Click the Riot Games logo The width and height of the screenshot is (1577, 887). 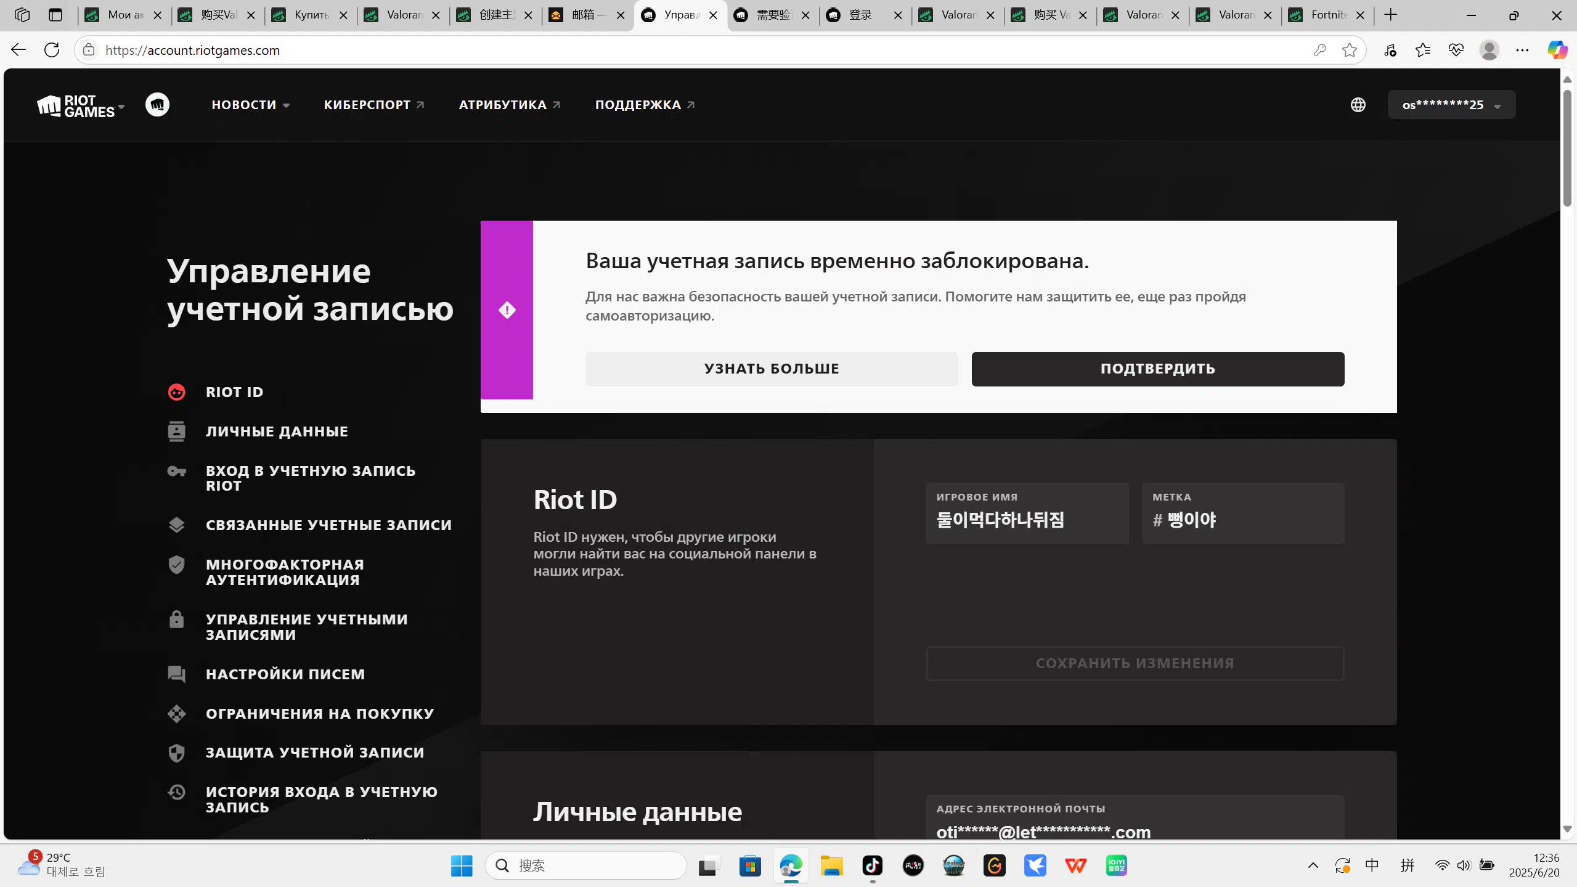(x=76, y=105)
